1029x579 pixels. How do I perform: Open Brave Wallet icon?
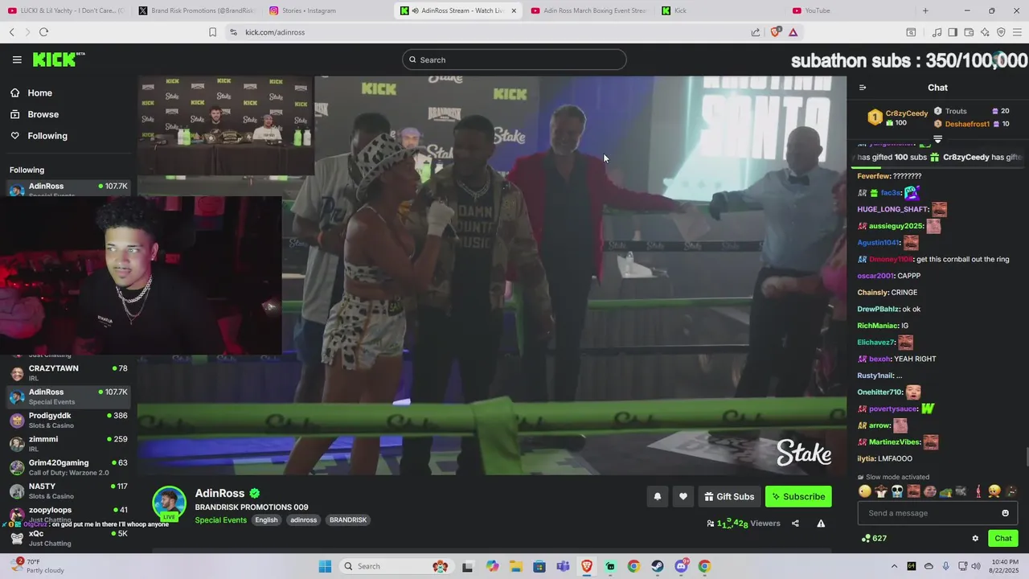pos(969,32)
